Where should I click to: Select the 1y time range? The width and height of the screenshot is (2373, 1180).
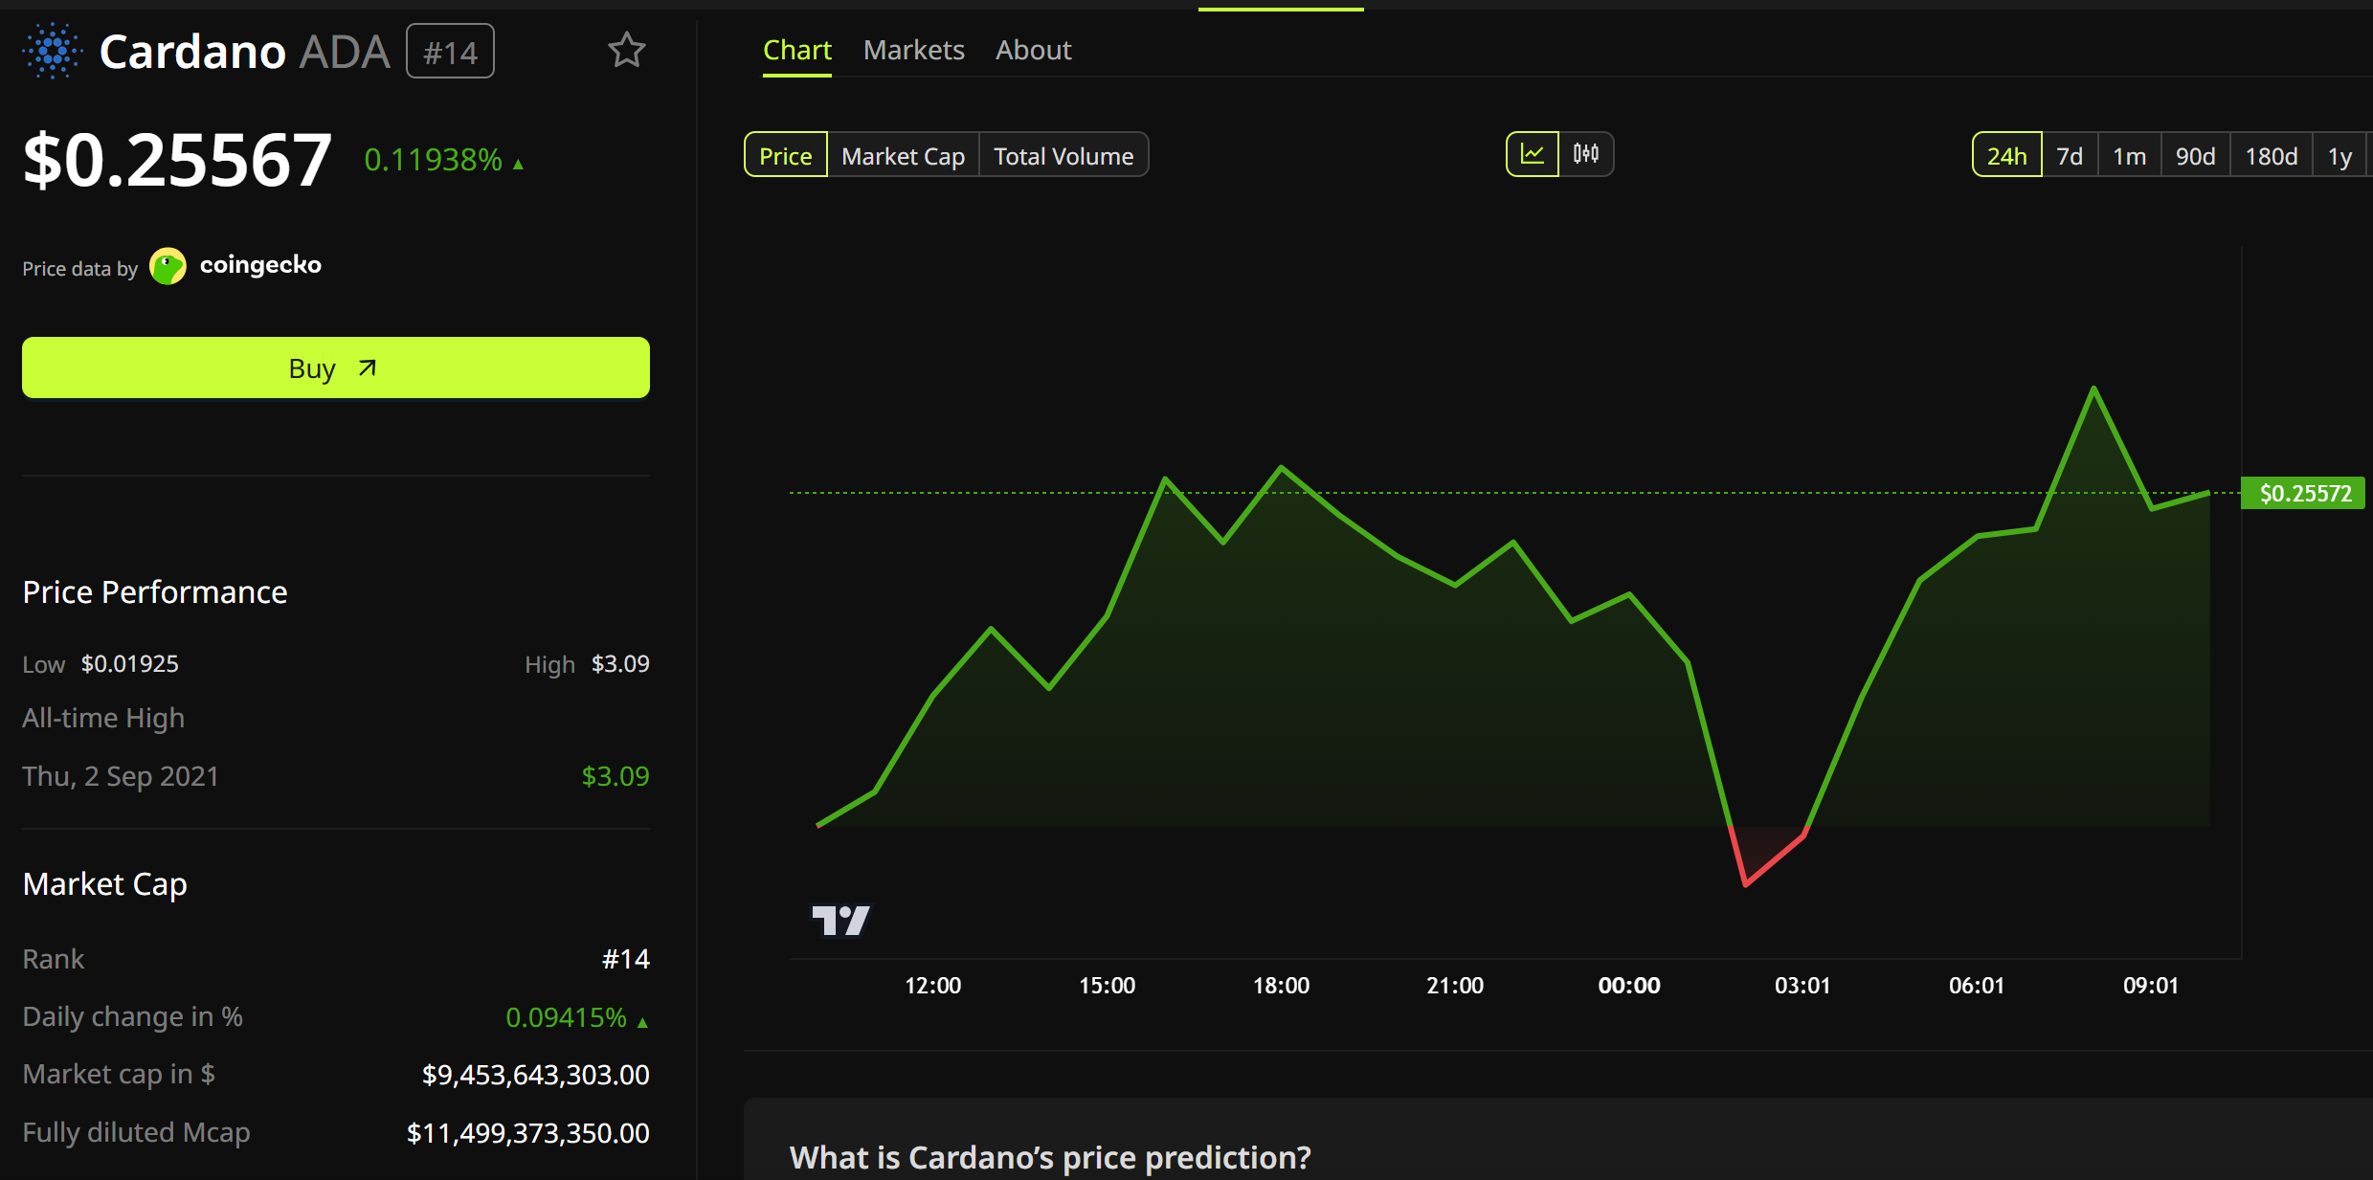coord(2340,155)
